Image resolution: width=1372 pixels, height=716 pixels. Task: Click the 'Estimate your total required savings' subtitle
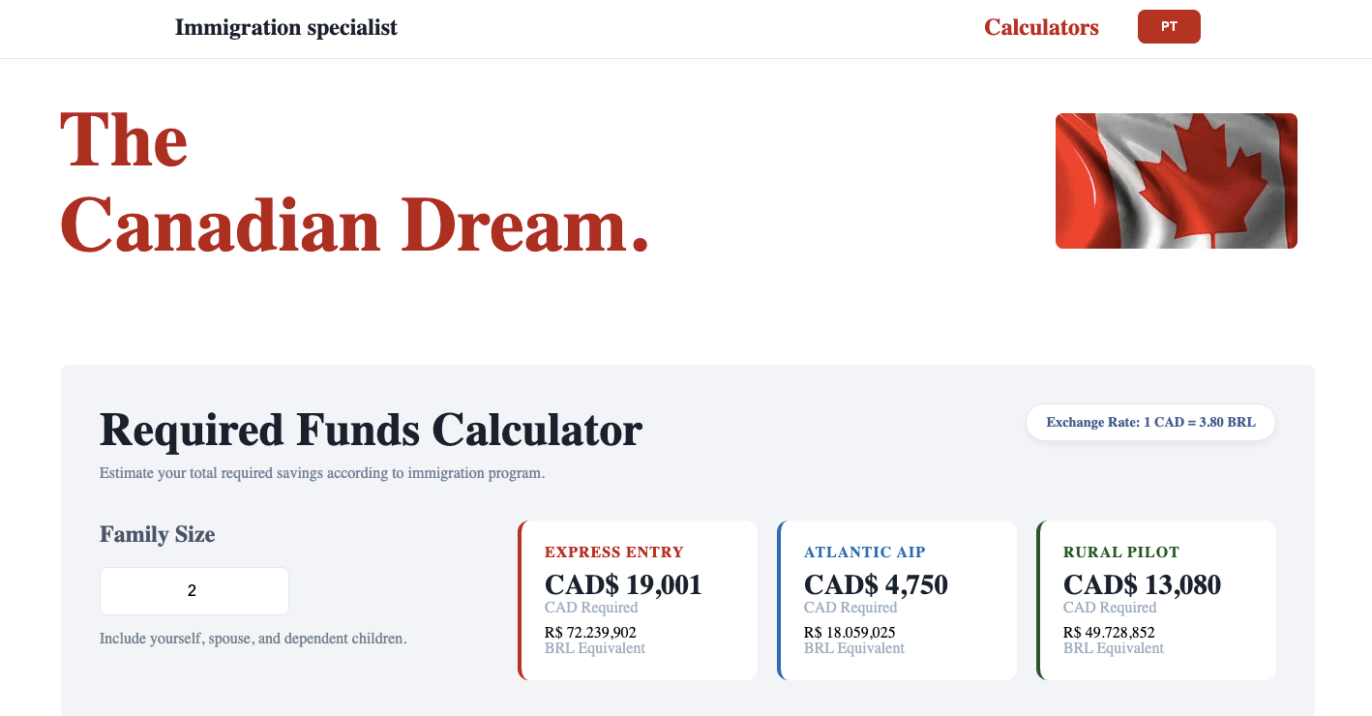[x=322, y=474]
